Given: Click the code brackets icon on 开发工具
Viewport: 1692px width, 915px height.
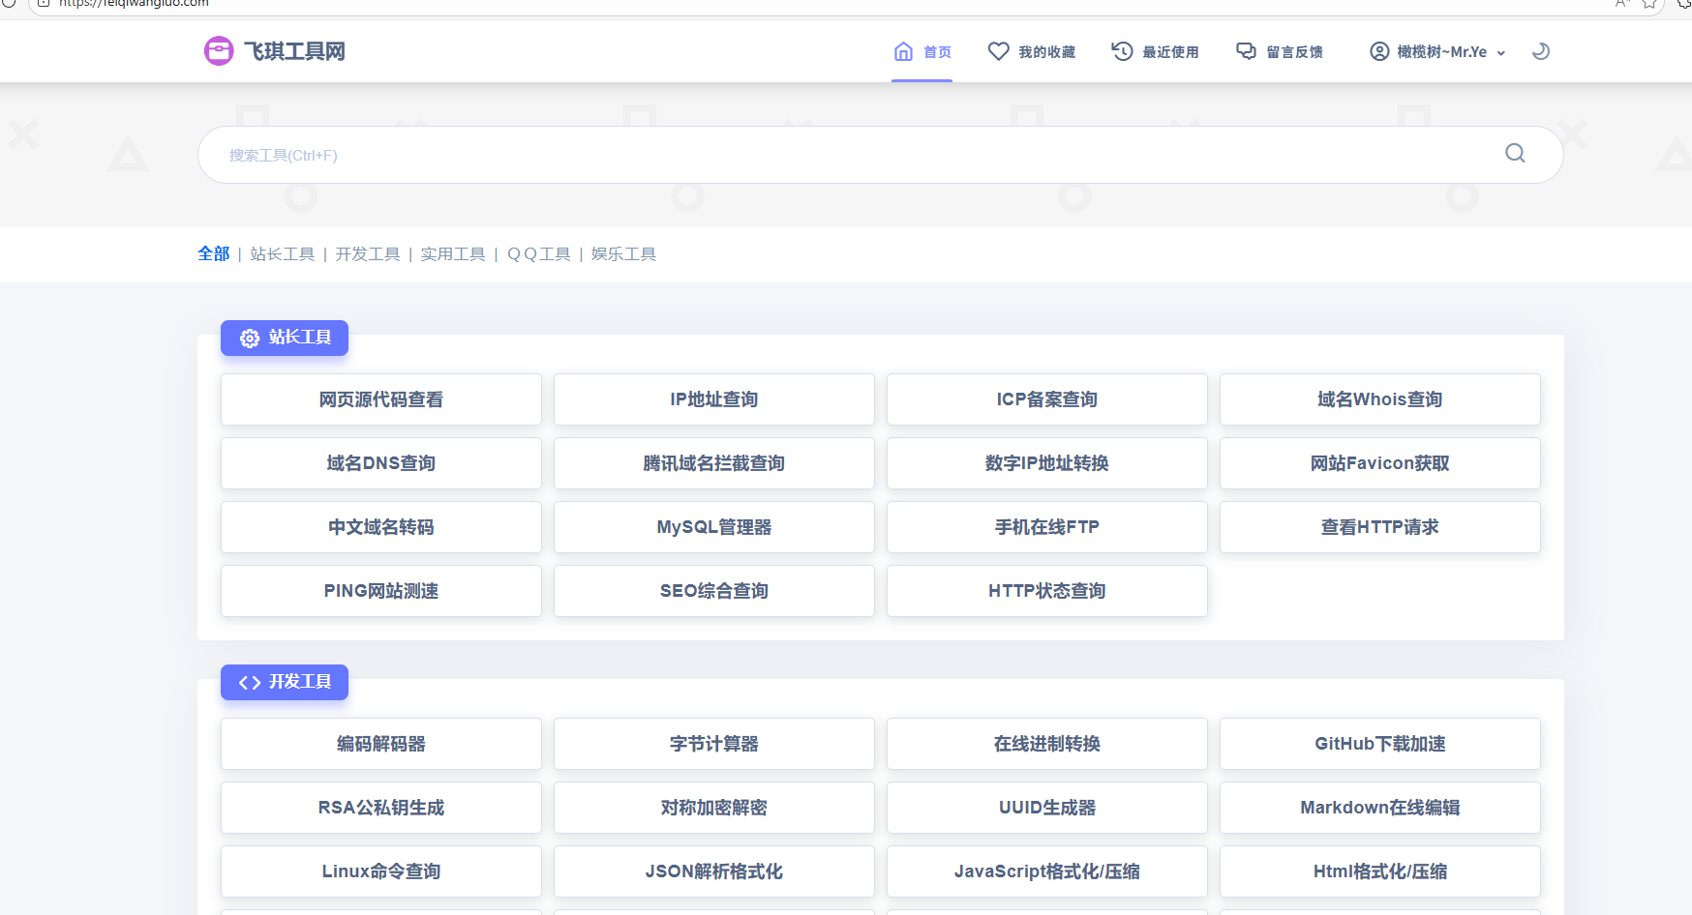Looking at the screenshot, I should (x=250, y=682).
